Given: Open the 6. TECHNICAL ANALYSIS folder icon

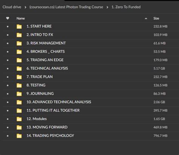Looking at the screenshot, I should coord(19,69).
